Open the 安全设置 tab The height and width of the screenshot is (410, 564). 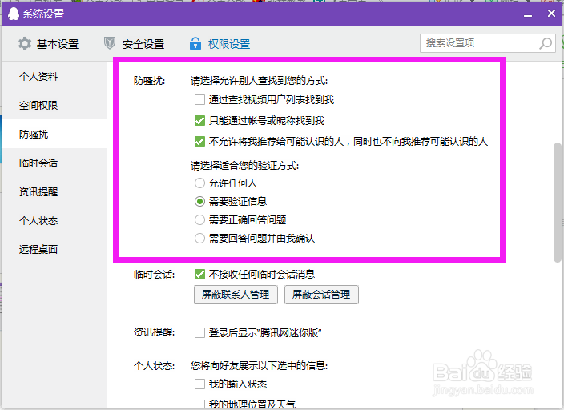pyautogui.click(x=134, y=44)
